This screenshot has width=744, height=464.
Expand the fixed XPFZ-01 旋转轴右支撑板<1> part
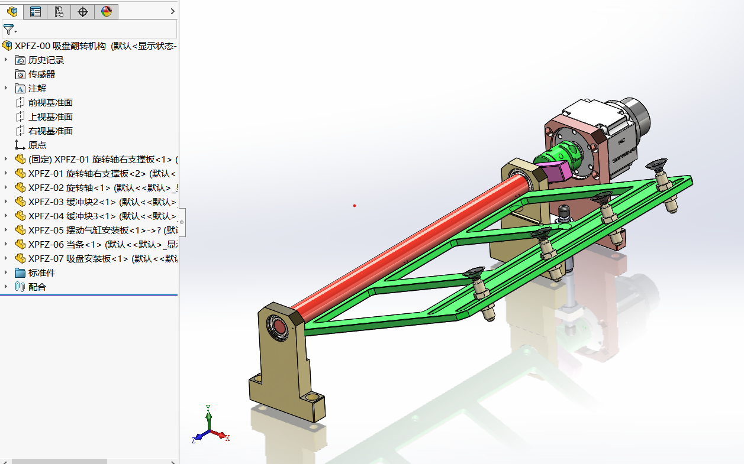tap(7, 159)
